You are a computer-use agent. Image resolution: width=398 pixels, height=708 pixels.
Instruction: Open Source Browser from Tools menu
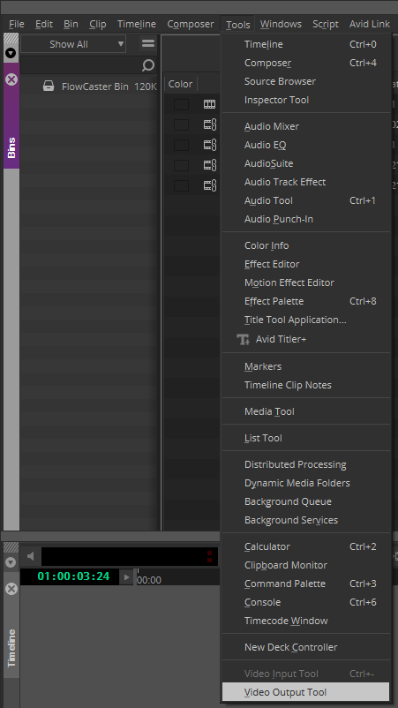click(x=306, y=81)
